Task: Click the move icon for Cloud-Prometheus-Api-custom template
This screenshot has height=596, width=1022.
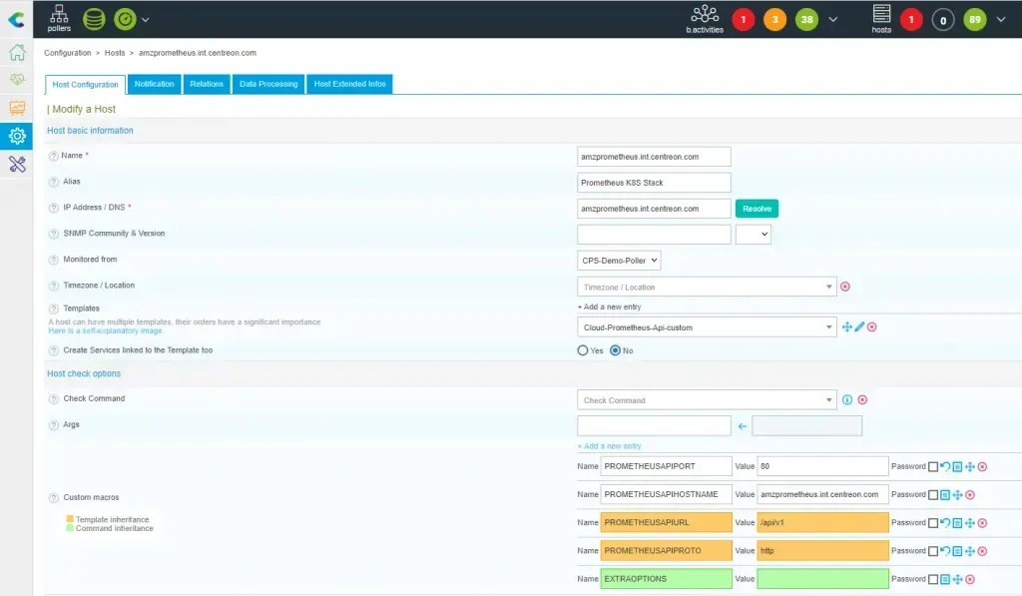Action: (x=847, y=326)
